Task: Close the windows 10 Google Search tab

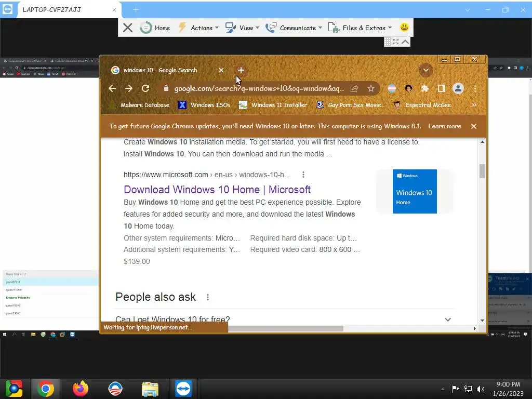Action: [221, 70]
